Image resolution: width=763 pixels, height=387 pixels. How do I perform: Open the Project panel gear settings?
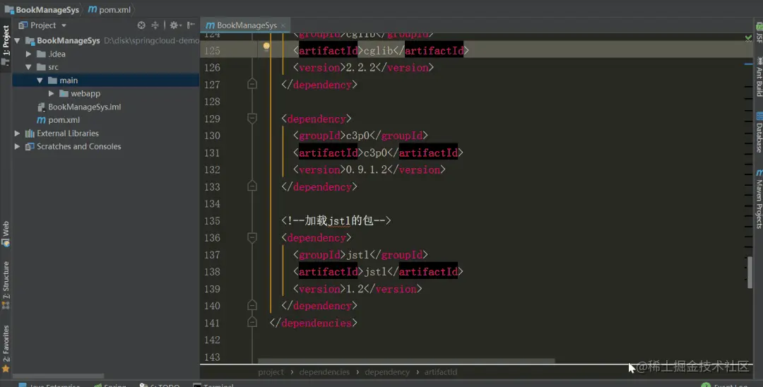pyautogui.click(x=175, y=25)
